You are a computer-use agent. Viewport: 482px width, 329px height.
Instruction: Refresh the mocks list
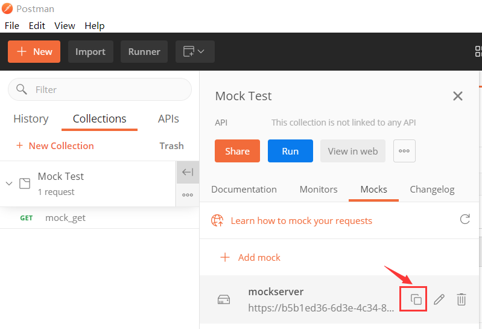pos(465,219)
